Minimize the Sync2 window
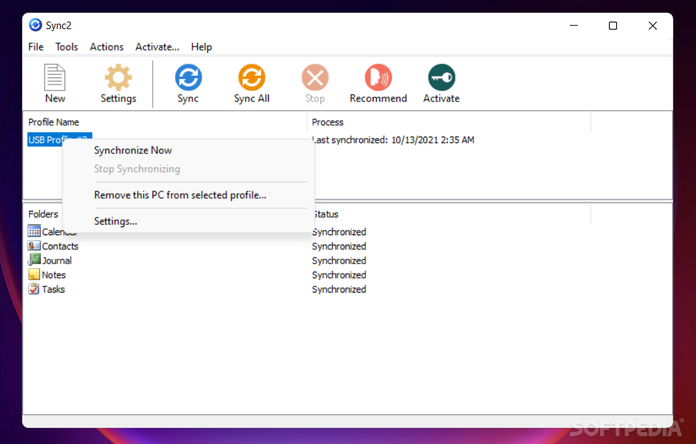The image size is (696, 444). (x=574, y=25)
